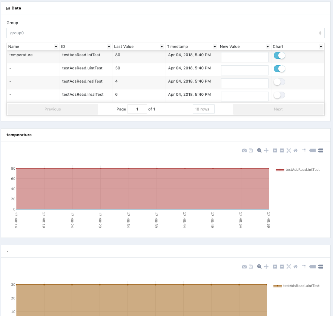The height and width of the screenshot is (316, 333).
Task: Click zoom in plus icon on temperature chart
Action: click(275, 150)
